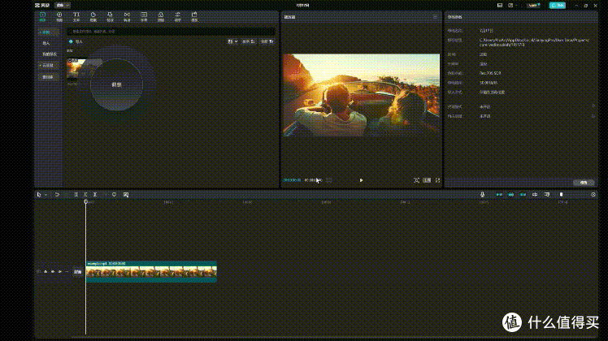Click the modify button in draft parameters panel
The width and height of the screenshot is (608, 341).
583,183
